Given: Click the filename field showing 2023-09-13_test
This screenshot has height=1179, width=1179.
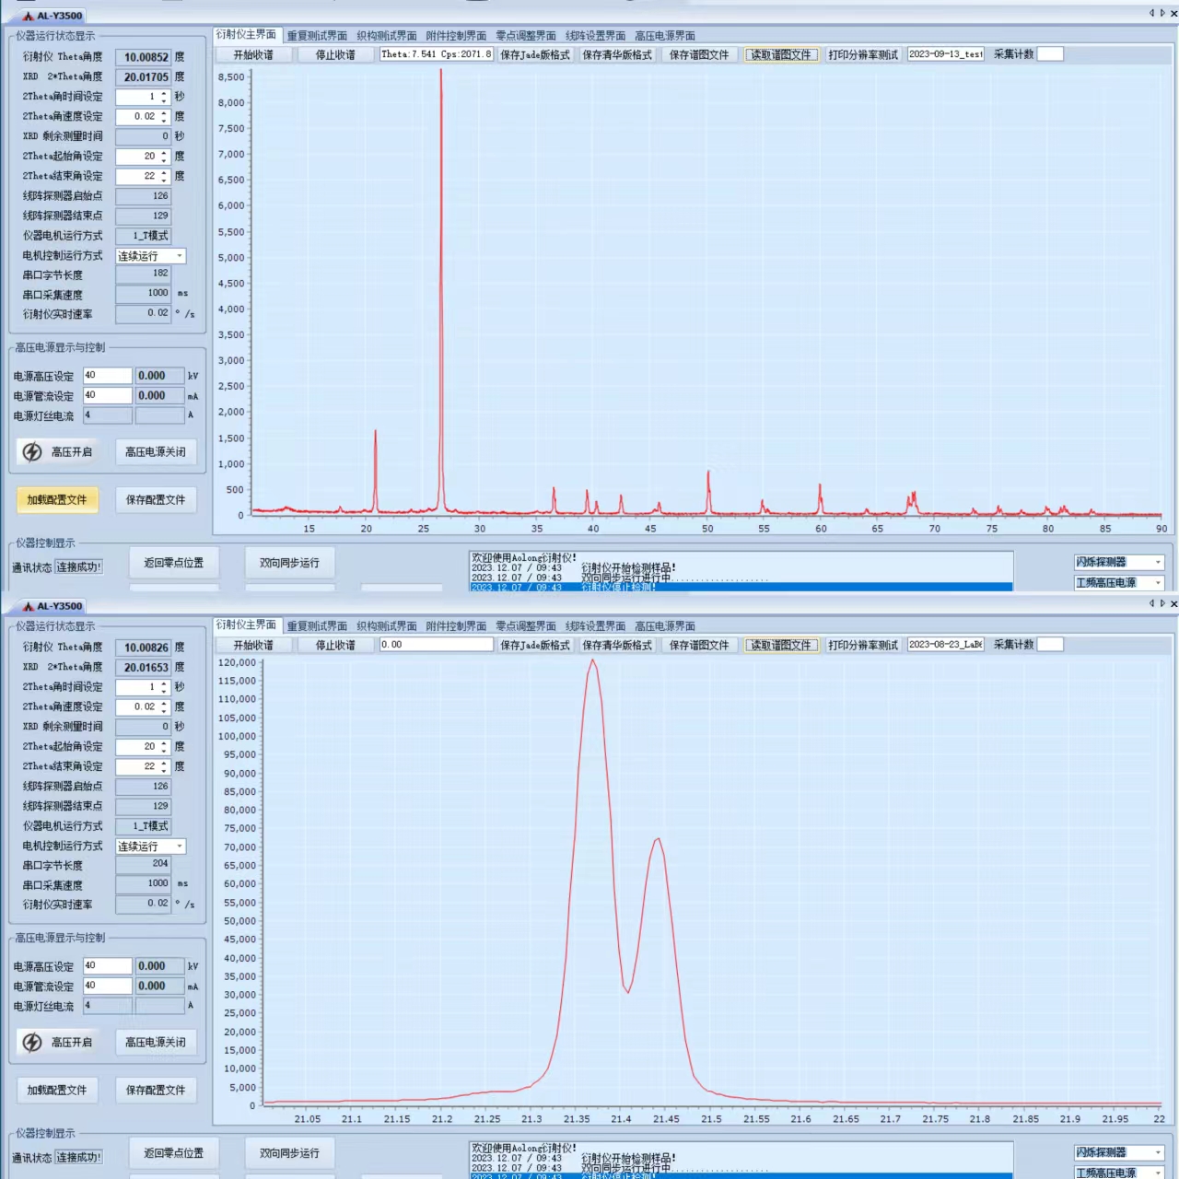Looking at the screenshot, I should tap(946, 54).
